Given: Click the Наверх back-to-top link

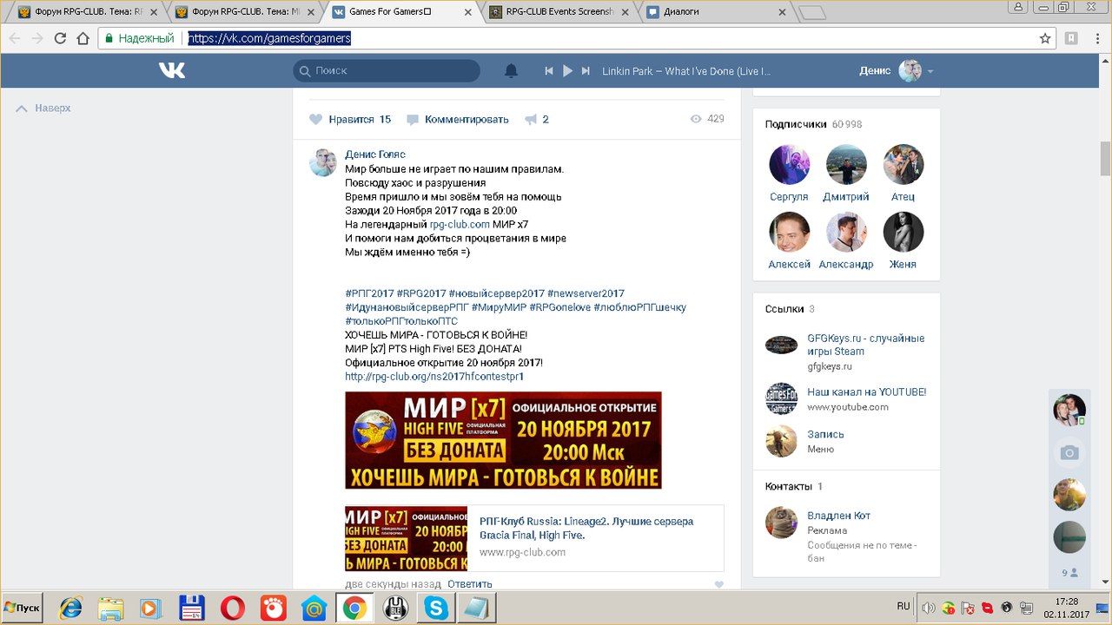Looking at the screenshot, I should click(x=43, y=109).
